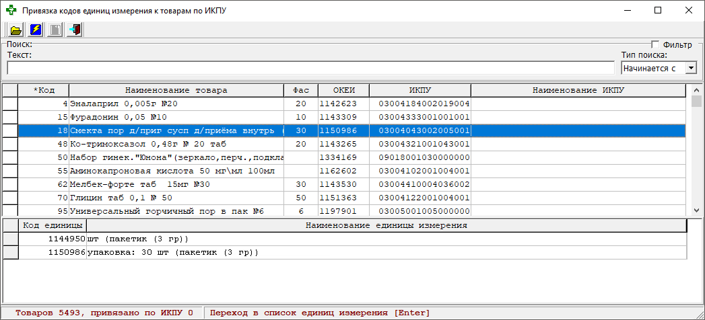Click the ОКЕИ column header
Viewport: 705px width, 320px height.
[343, 90]
